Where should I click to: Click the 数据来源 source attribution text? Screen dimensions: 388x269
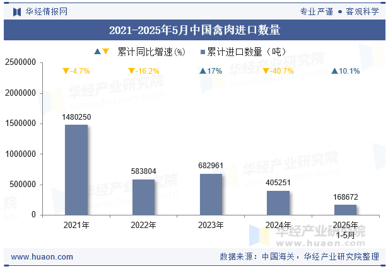coord(300,256)
